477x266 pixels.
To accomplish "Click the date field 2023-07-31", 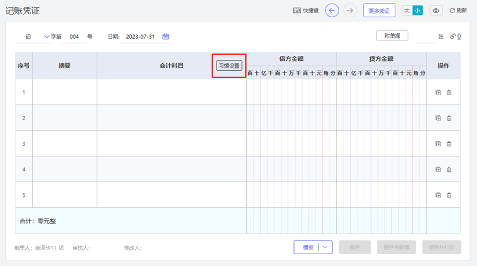I will pos(140,37).
